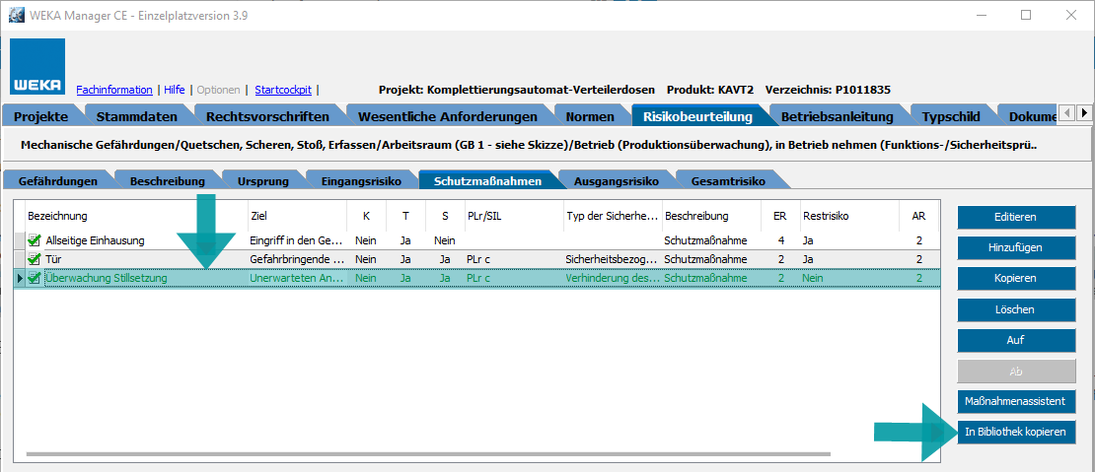
Task: Click row indicator arrow for Überwachung Stillsetzung
Action: coord(21,279)
